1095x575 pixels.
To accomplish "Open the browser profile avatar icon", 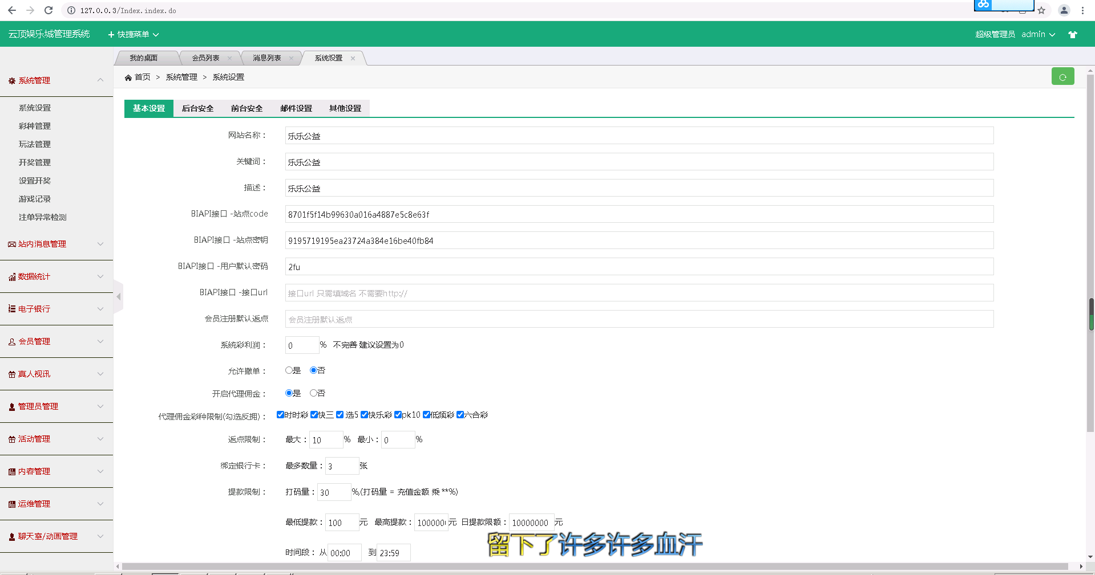I will coord(1064,10).
